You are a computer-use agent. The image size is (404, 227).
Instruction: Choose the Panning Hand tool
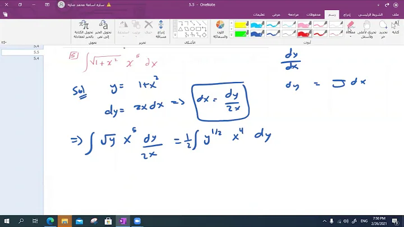(x=366, y=29)
